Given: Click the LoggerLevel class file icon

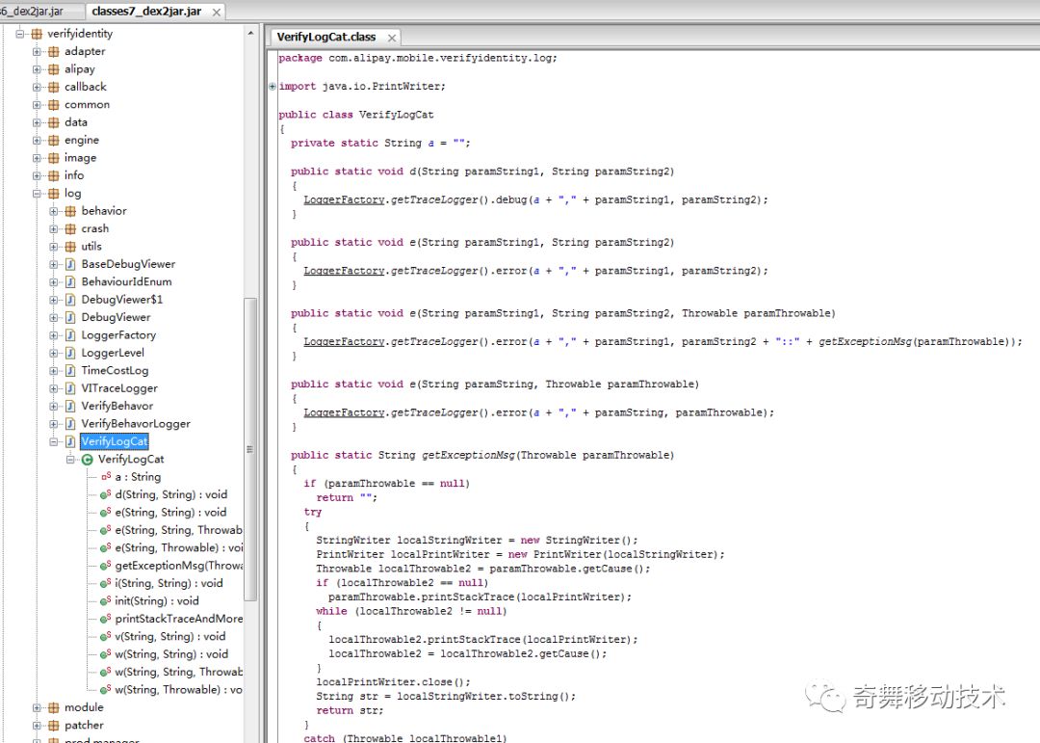Looking at the screenshot, I should (x=70, y=353).
